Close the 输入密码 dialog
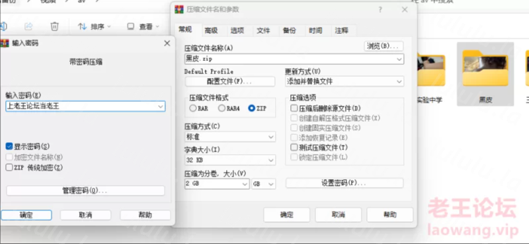Screen dimensions: 529x244 pyautogui.click(x=167, y=43)
